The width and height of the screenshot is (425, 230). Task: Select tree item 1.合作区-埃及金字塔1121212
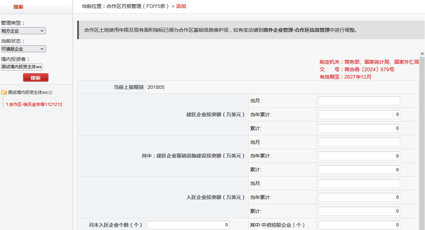34,104
